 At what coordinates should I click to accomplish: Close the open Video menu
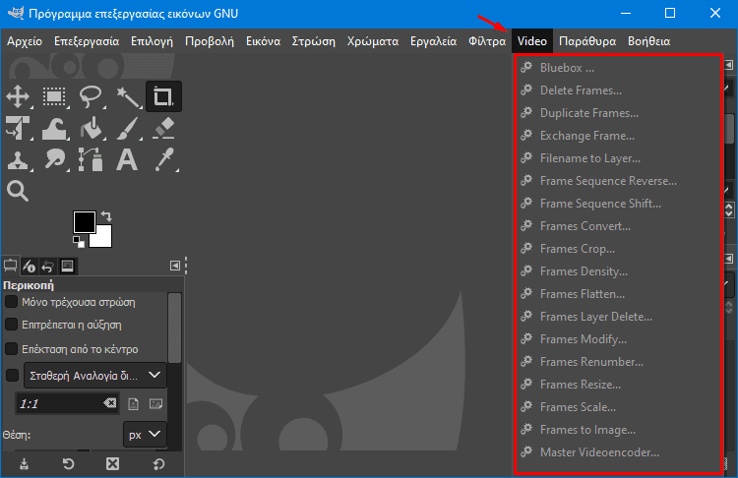click(532, 41)
